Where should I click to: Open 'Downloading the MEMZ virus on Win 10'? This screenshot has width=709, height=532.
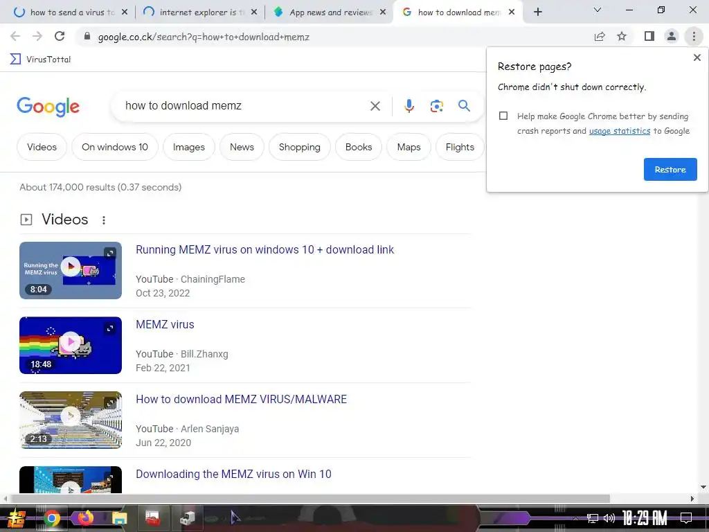[234, 474]
